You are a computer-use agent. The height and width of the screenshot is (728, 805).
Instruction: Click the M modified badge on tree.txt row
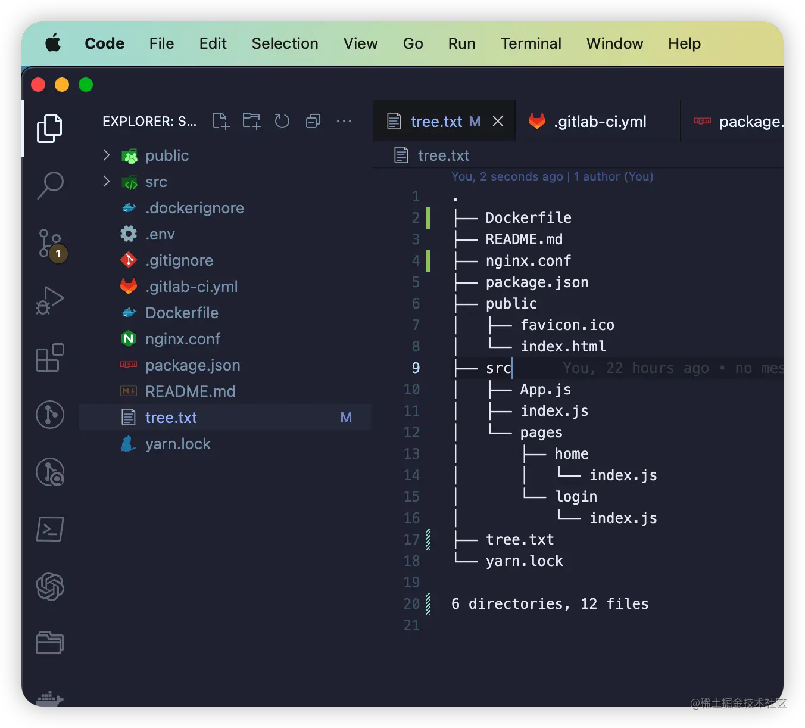coord(346,418)
